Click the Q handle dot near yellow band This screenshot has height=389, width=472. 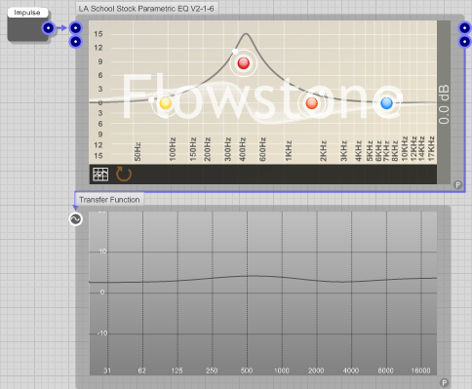(x=151, y=100)
